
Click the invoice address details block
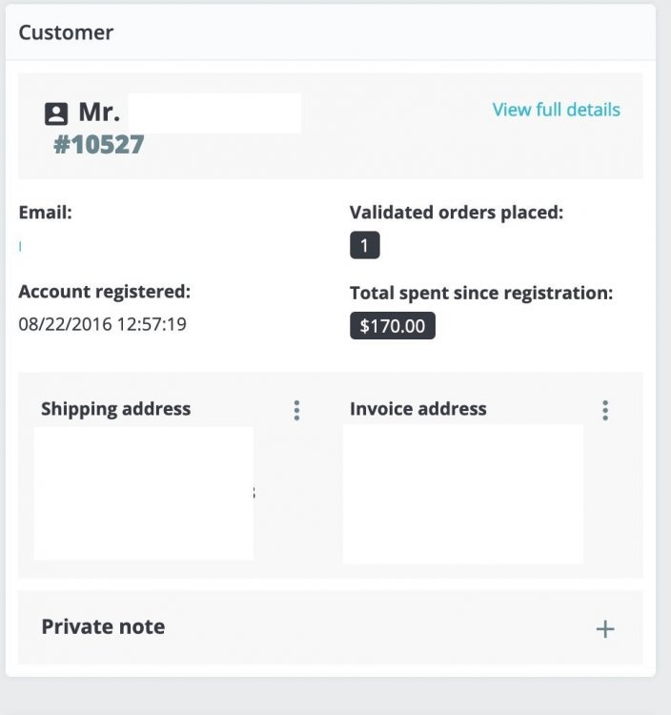463,494
